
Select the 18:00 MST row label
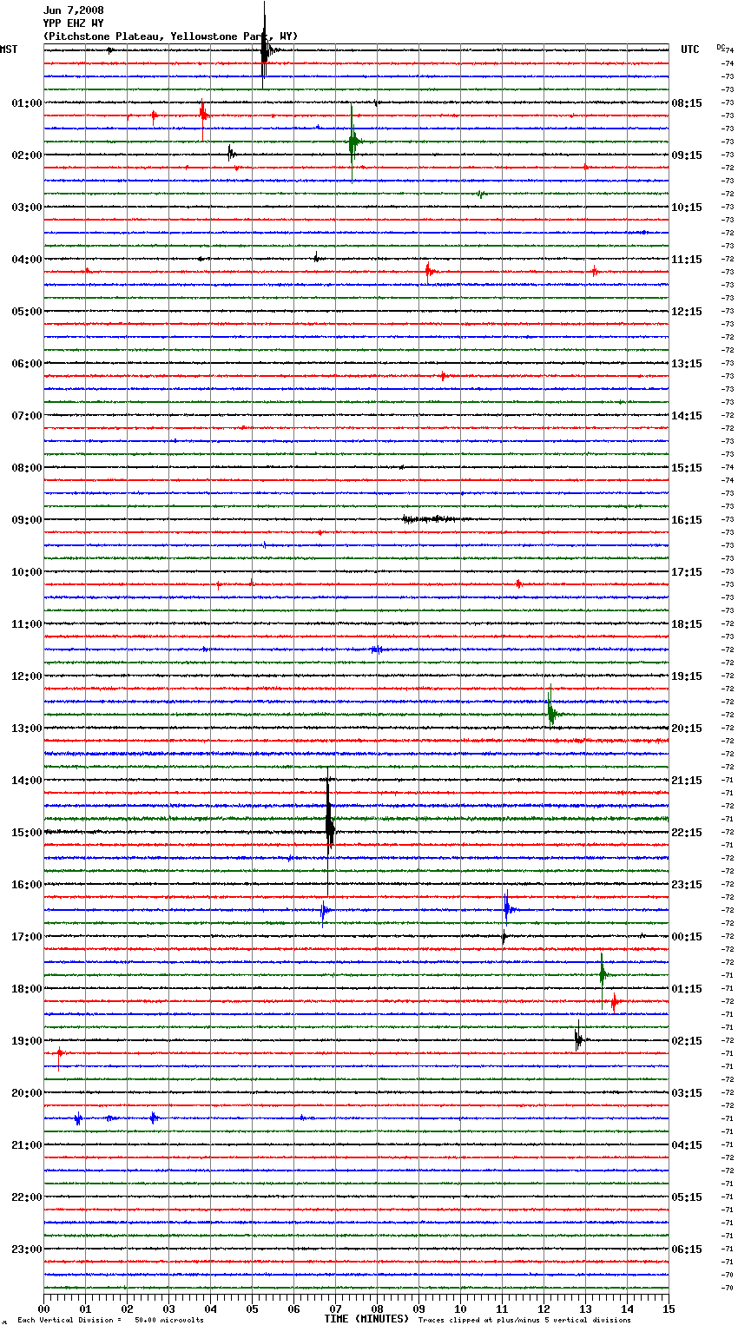click(x=27, y=989)
